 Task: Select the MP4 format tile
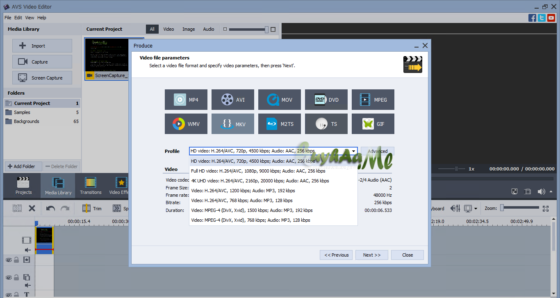click(186, 100)
